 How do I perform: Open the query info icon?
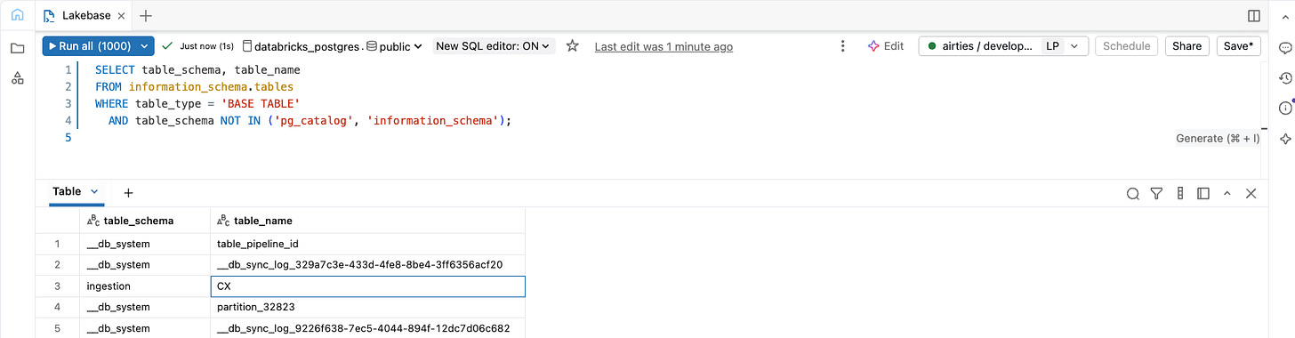click(1284, 108)
